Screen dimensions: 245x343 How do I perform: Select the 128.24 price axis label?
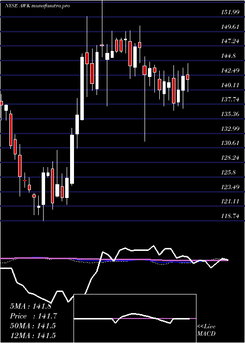(x=230, y=158)
